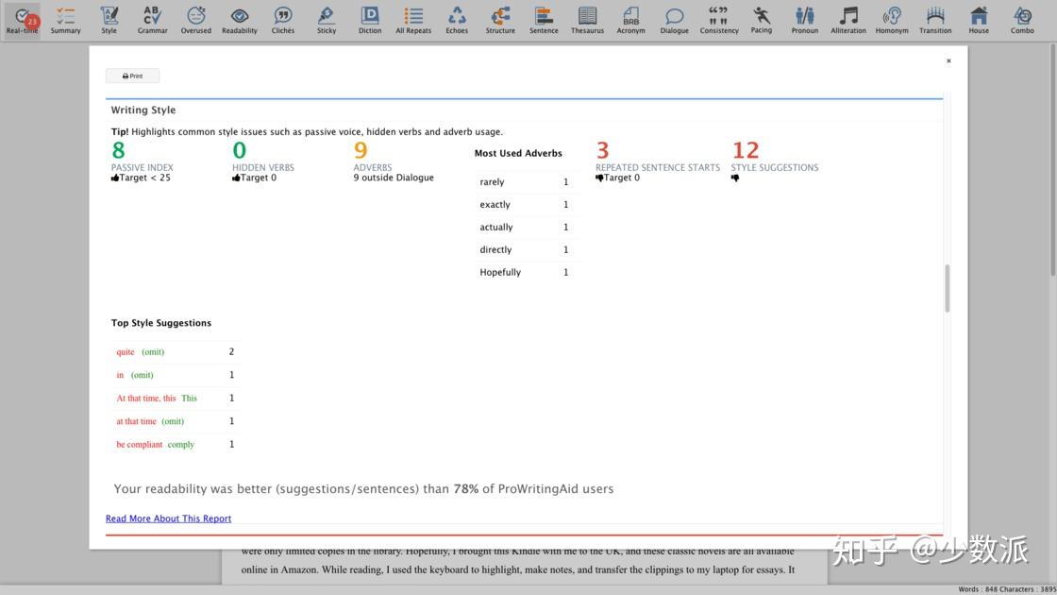1057x595 pixels.
Task: Run the Echoes check
Action: 457,20
